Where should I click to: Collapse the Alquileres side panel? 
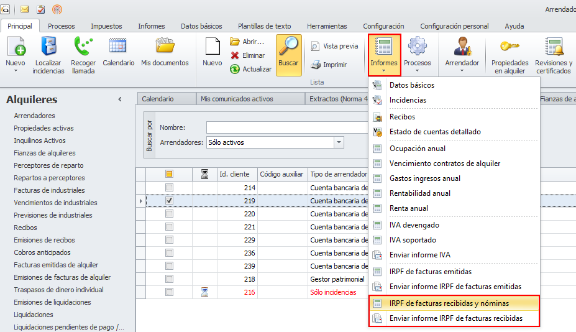(x=120, y=99)
